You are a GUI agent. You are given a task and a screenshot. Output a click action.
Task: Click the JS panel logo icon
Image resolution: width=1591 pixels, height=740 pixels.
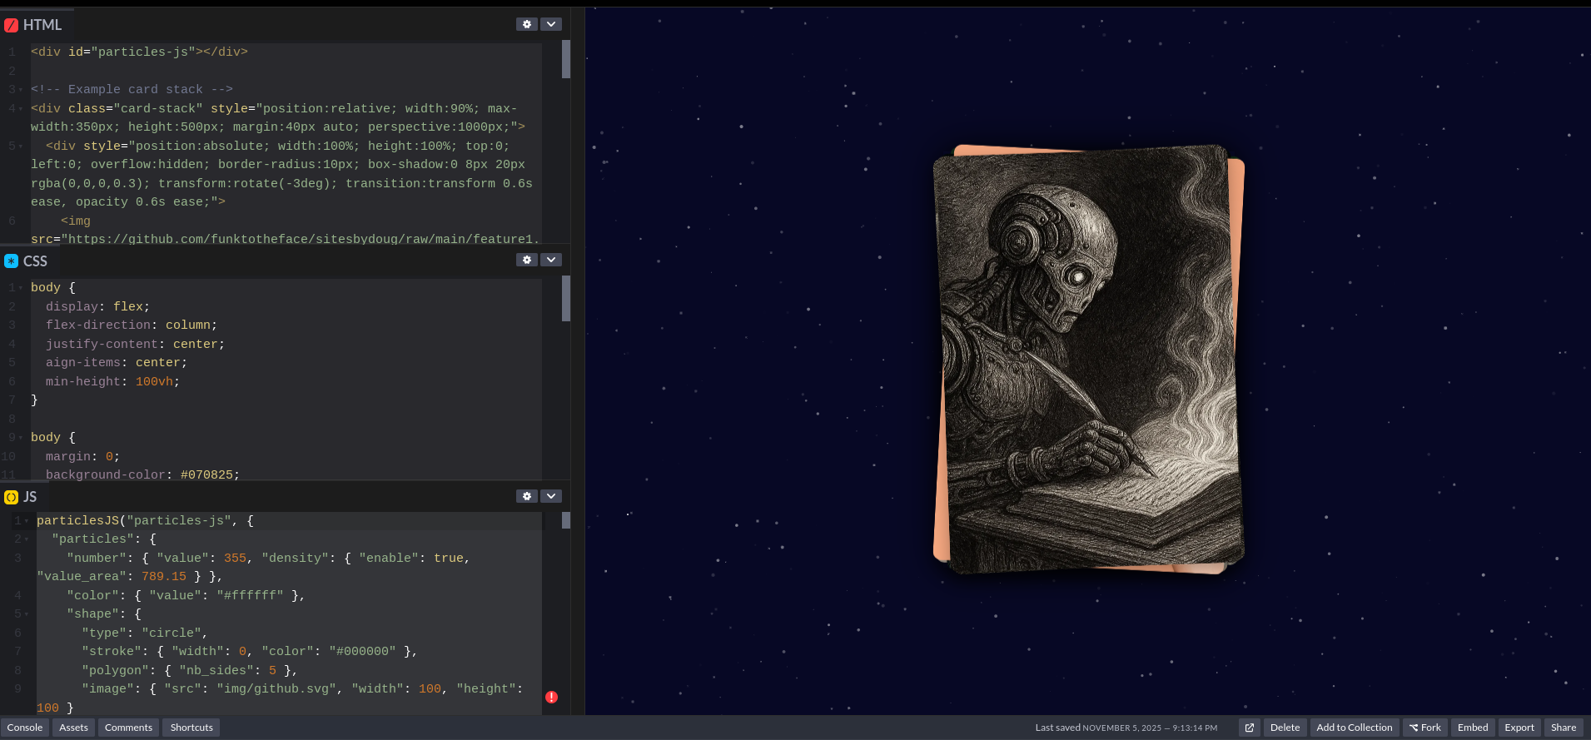click(x=11, y=497)
